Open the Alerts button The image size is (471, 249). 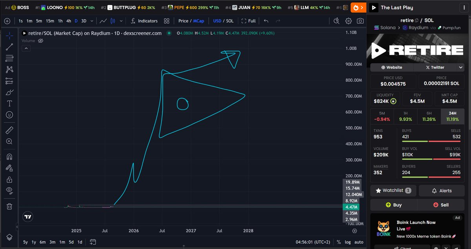442,190
